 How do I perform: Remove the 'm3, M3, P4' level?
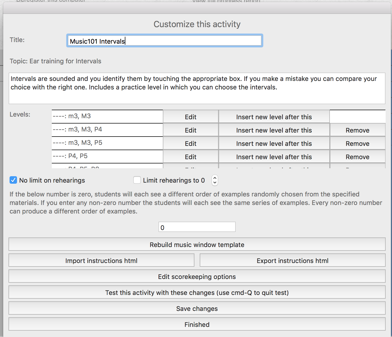[x=357, y=130]
